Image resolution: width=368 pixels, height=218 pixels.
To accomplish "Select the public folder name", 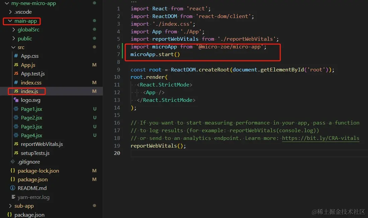I will tap(25, 39).
